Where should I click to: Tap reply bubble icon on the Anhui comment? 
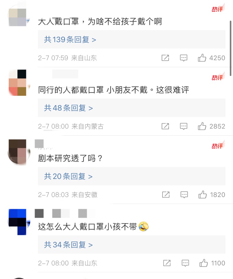(184, 195)
